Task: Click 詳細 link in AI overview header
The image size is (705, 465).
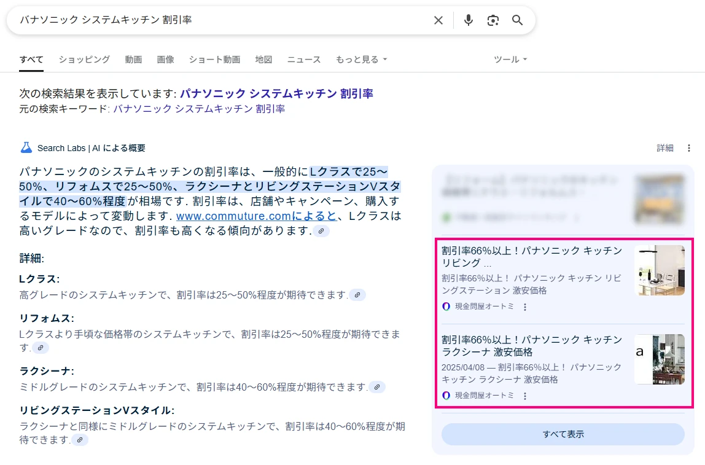Action: pyautogui.click(x=665, y=148)
